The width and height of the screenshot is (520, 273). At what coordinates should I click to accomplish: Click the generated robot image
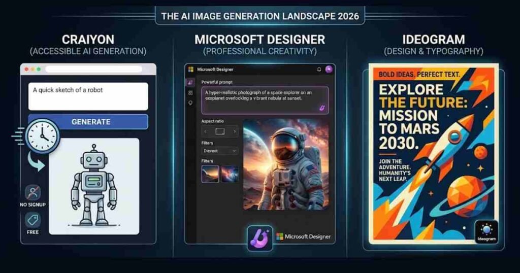[x=94, y=186]
